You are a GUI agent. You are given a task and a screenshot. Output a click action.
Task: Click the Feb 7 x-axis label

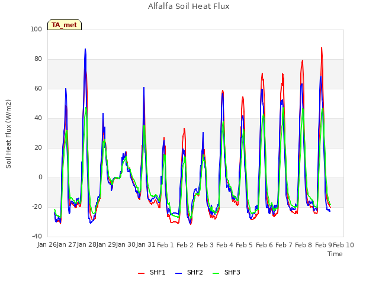point(284,245)
